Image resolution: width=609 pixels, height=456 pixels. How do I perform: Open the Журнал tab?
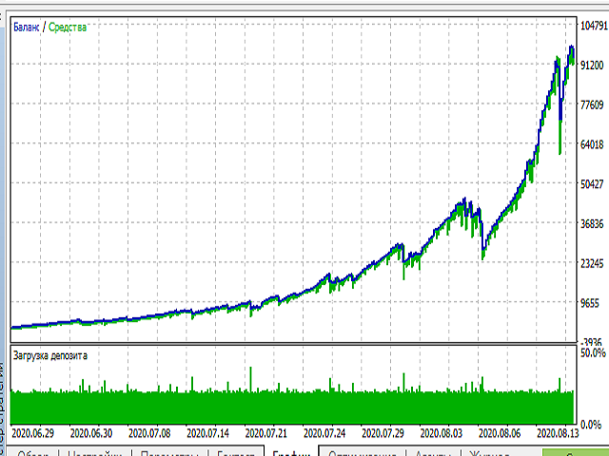click(x=488, y=453)
